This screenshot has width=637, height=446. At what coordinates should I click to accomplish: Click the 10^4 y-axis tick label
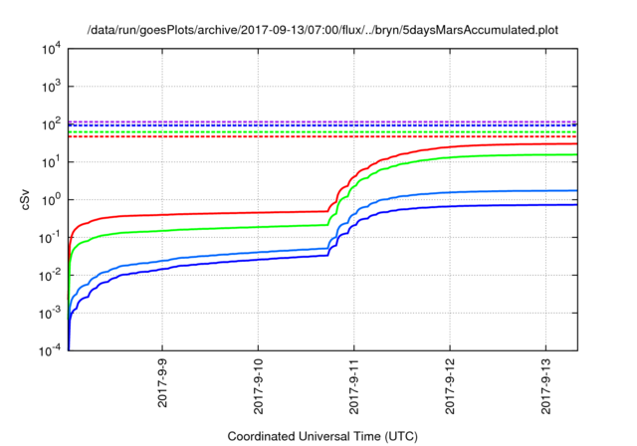click(51, 49)
